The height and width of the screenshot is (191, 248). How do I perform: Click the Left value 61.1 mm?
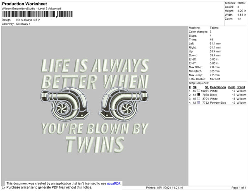[x=215, y=44]
